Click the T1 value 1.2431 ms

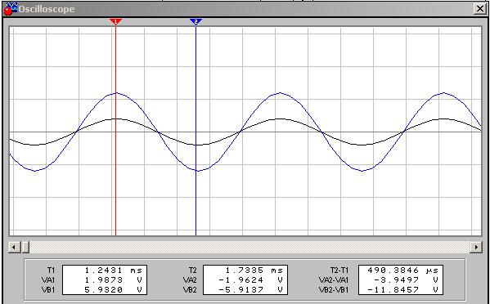pyautogui.click(x=113, y=270)
